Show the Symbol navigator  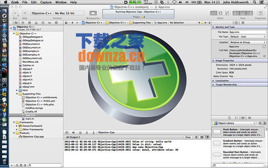(23, 23)
